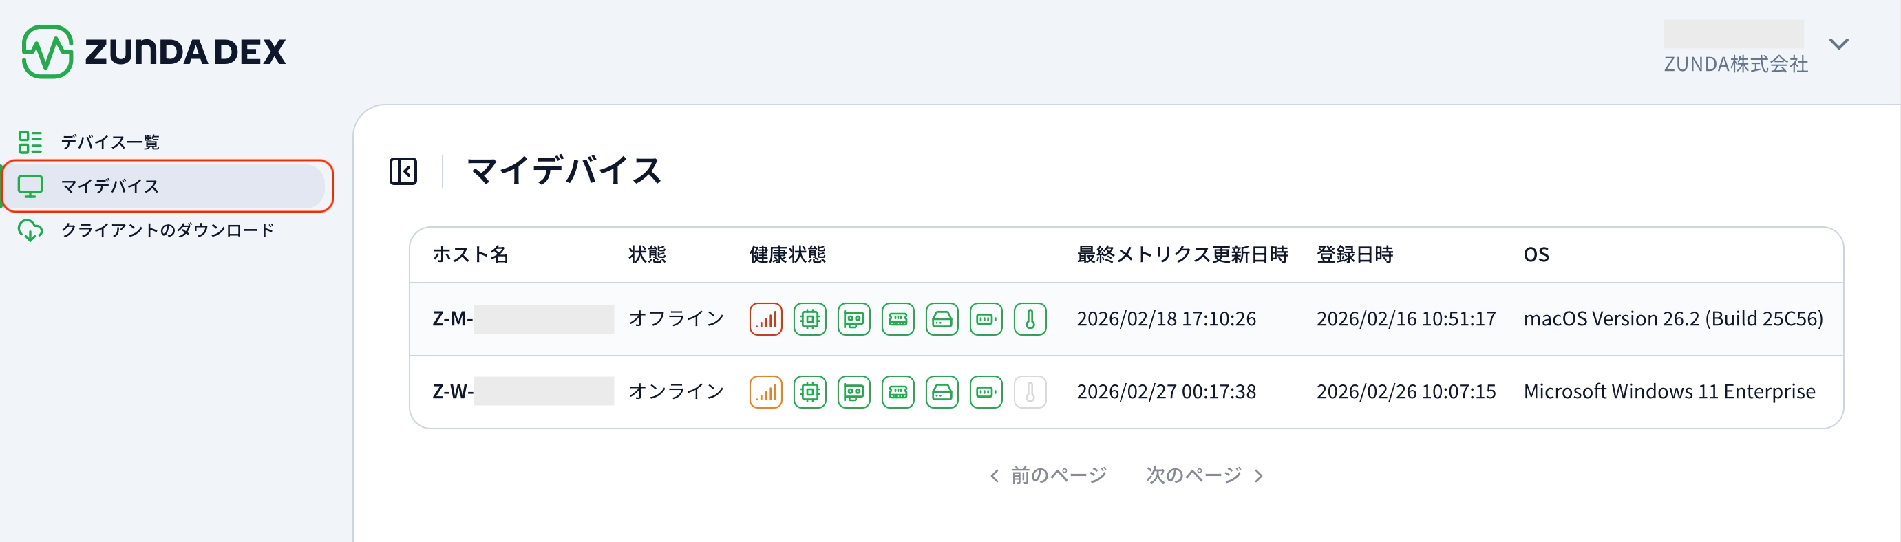Open デバイス一覧 in the sidebar
Screen dimensions: 1901x542
click(110, 142)
